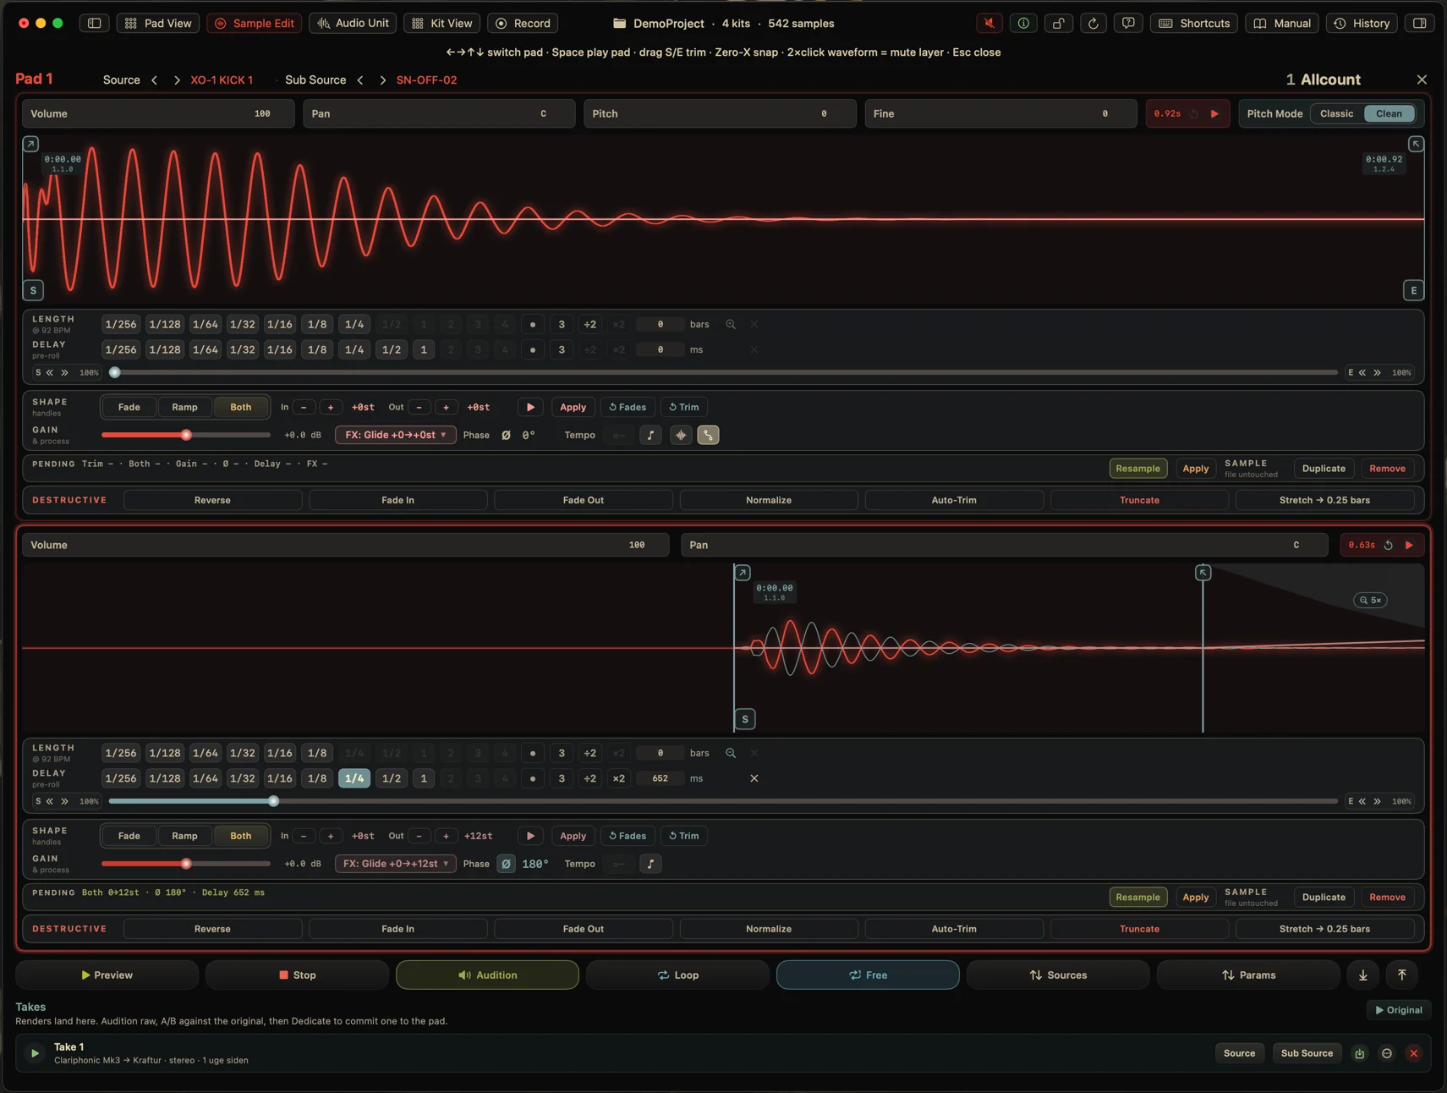Open the feedback speech bubble icon
Viewport: 1447px width, 1093px height.
click(1127, 23)
